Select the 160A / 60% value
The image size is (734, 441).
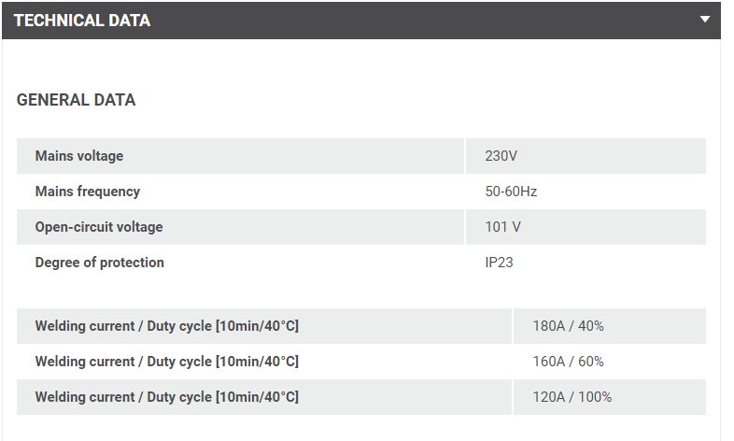coord(568,362)
